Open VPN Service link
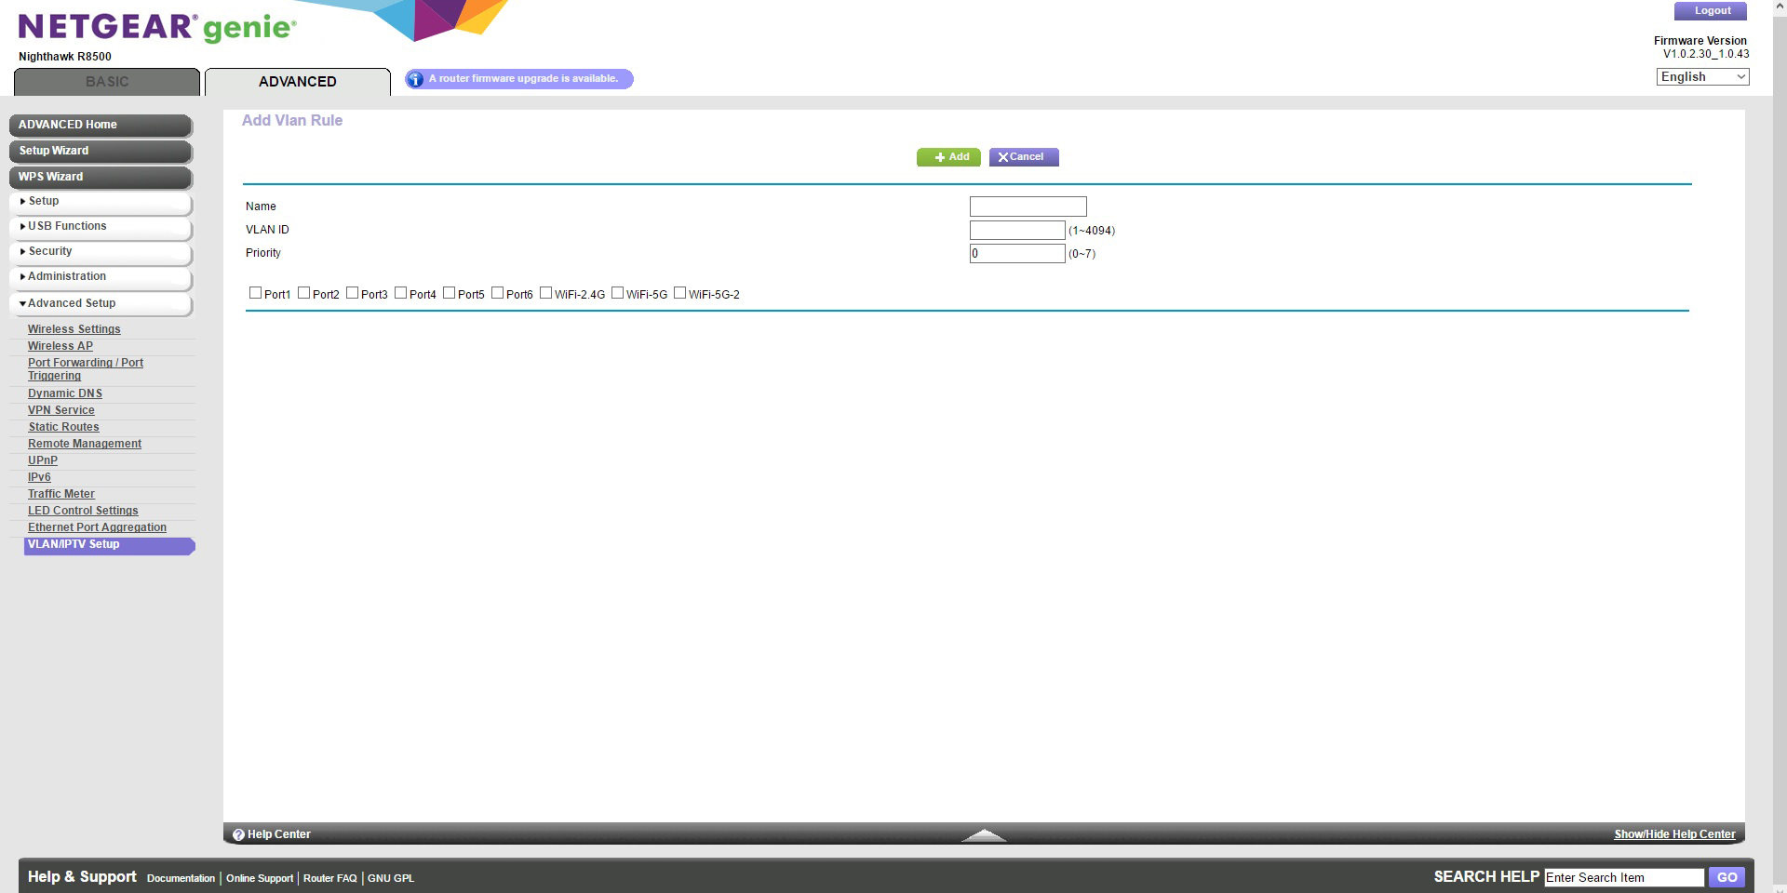 click(61, 410)
